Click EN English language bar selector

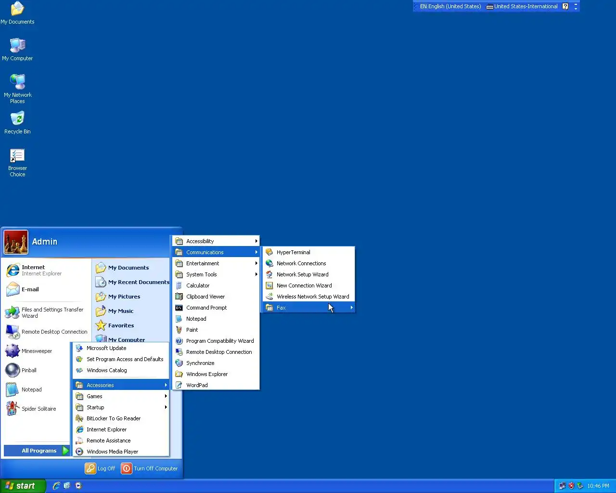click(450, 6)
